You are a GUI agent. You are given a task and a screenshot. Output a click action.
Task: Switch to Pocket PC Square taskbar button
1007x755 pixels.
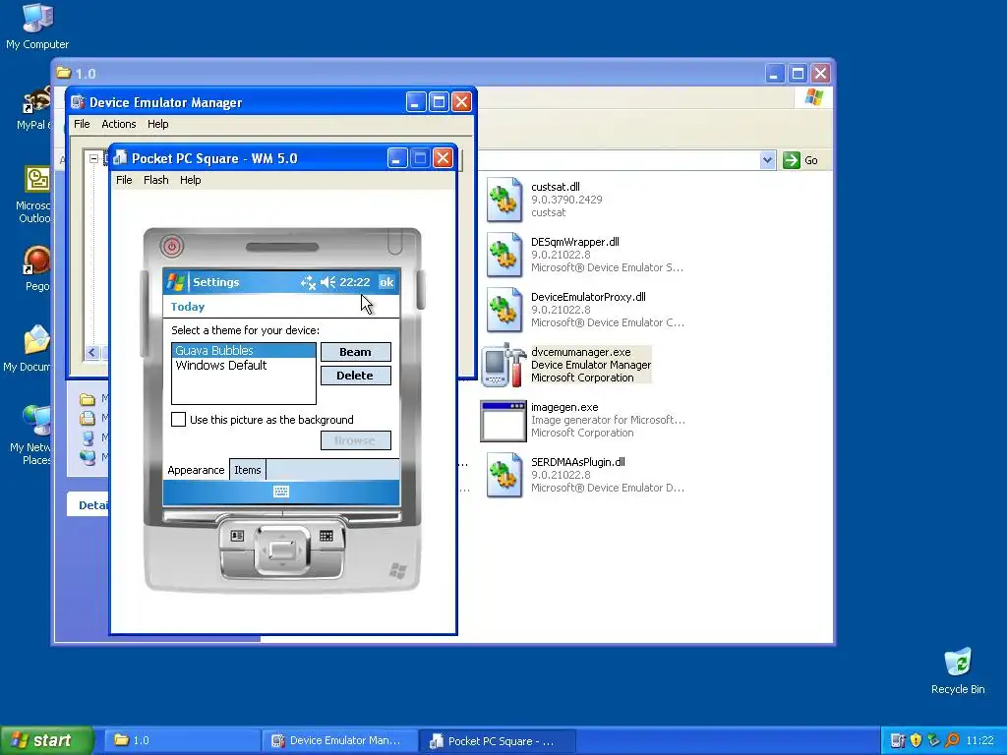coord(498,740)
